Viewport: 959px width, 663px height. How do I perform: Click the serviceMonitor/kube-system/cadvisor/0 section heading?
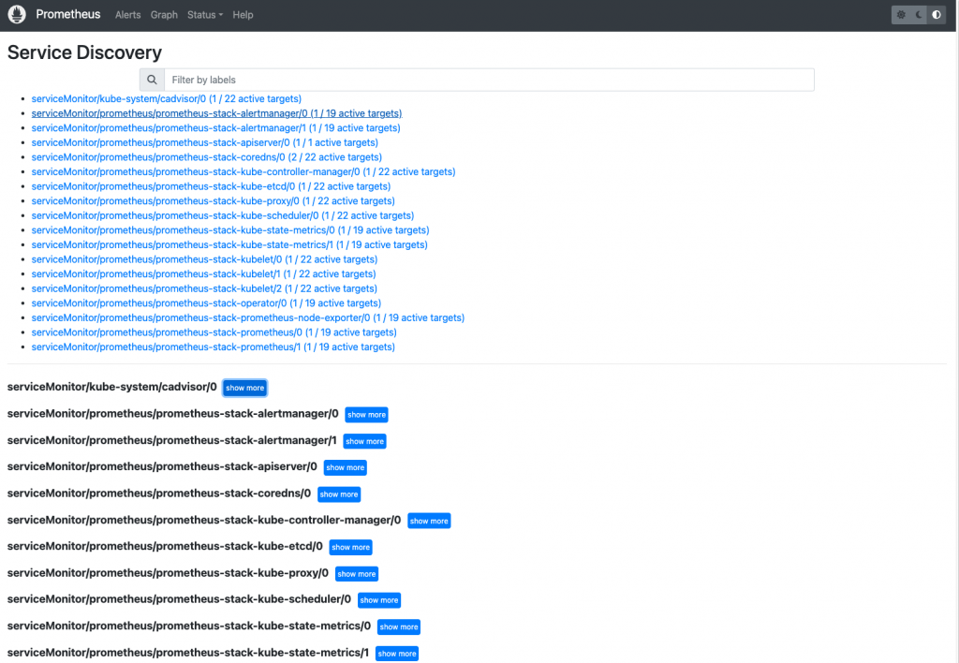[112, 387]
